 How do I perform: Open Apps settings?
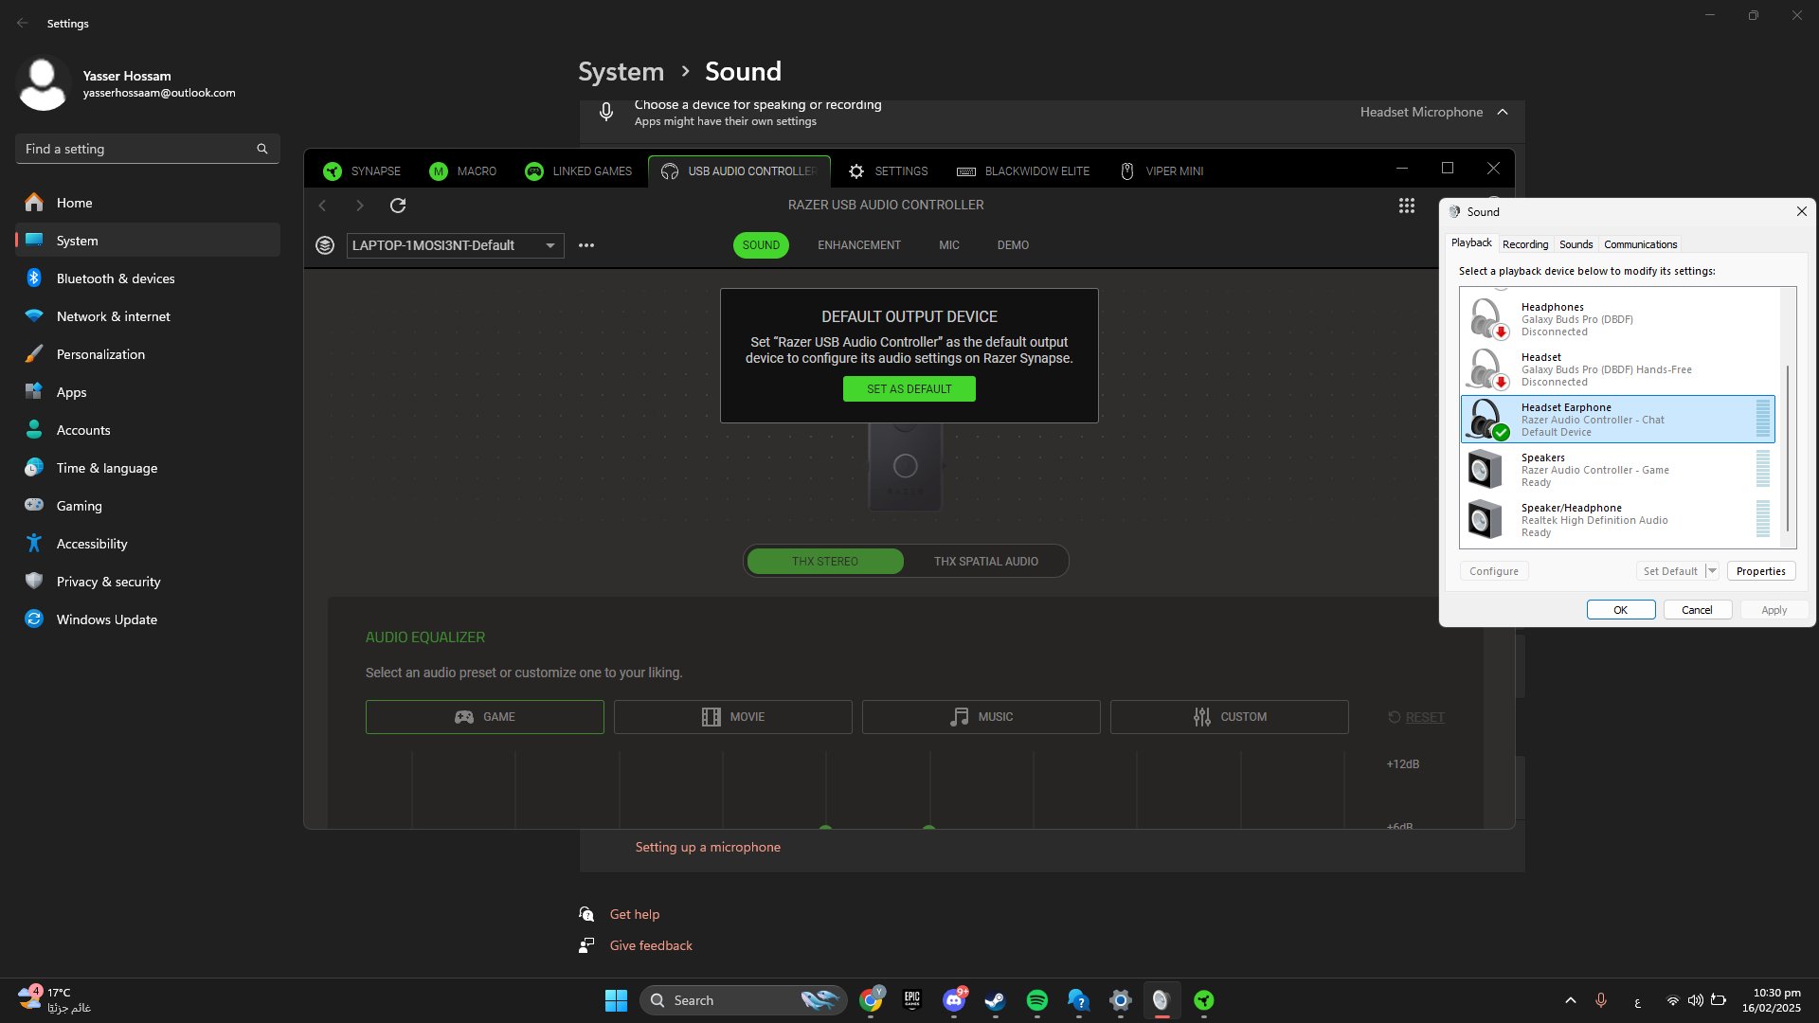147,392
